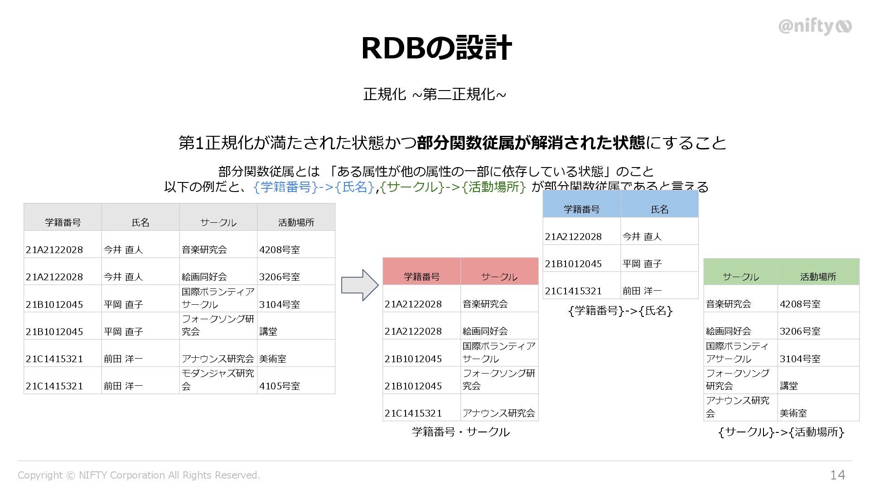This screenshot has height=489, width=870.
Task: Click page number 14
Action: (837, 475)
